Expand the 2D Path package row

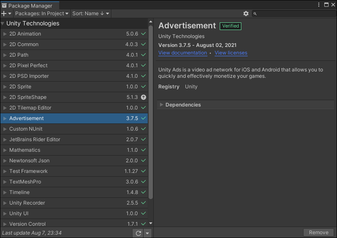[5, 55]
